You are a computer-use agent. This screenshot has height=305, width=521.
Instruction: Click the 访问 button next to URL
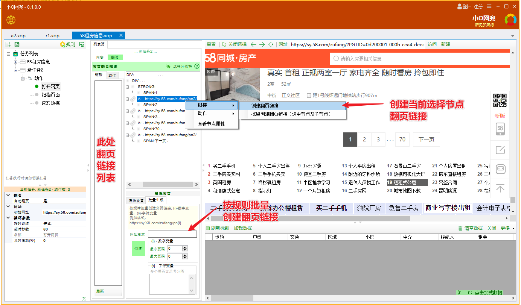pyautogui.click(x=432, y=44)
